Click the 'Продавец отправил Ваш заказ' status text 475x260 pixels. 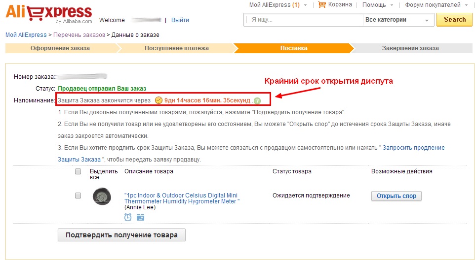[x=102, y=89]
